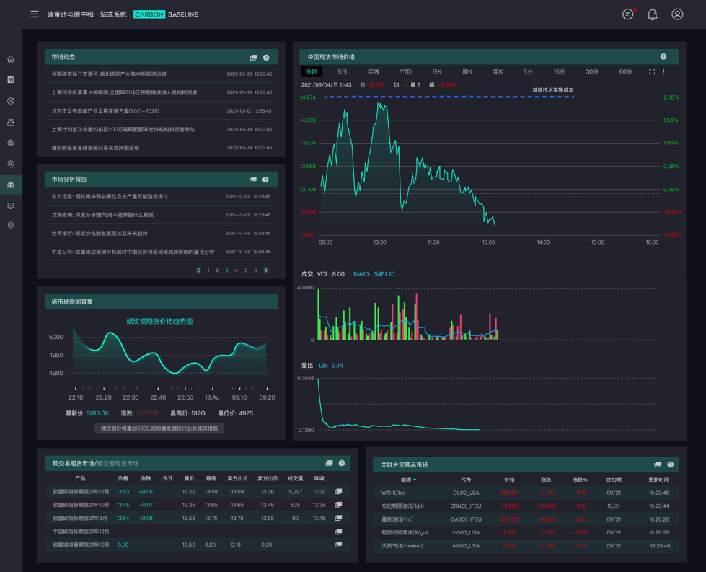Viewport: 706px width, 572px height.
Task: Show help for the 碳交易期货市场 panel
Action: [x=342, y=463]
